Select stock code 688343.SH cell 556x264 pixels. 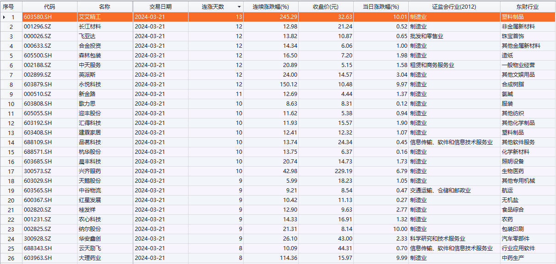click(x=49, y=248)
